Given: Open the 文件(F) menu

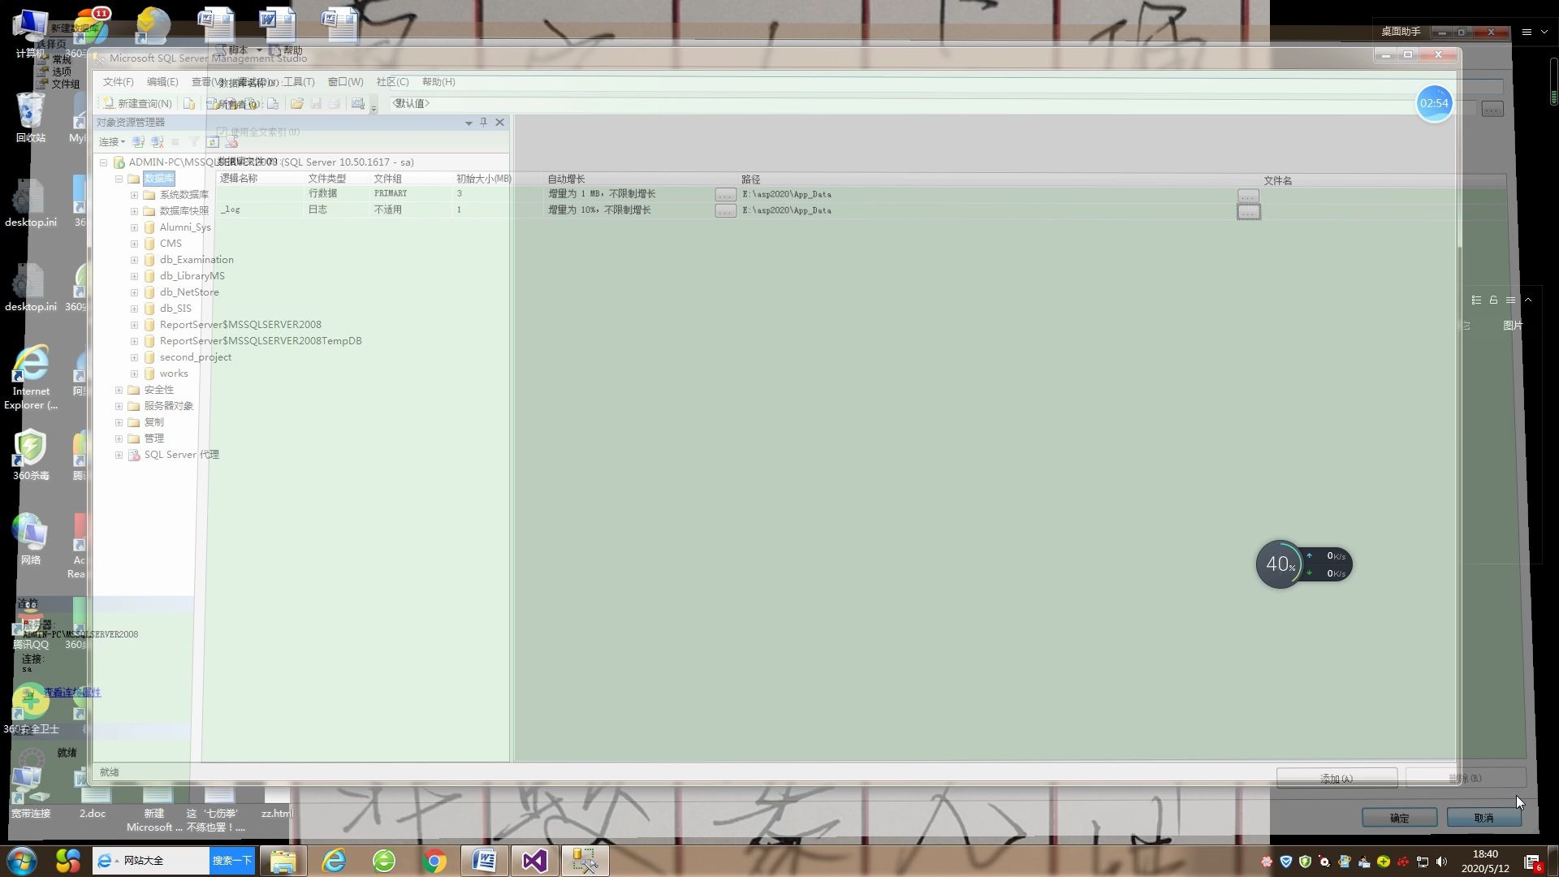Looking at the screenshot, I should [x=118, y=82].
